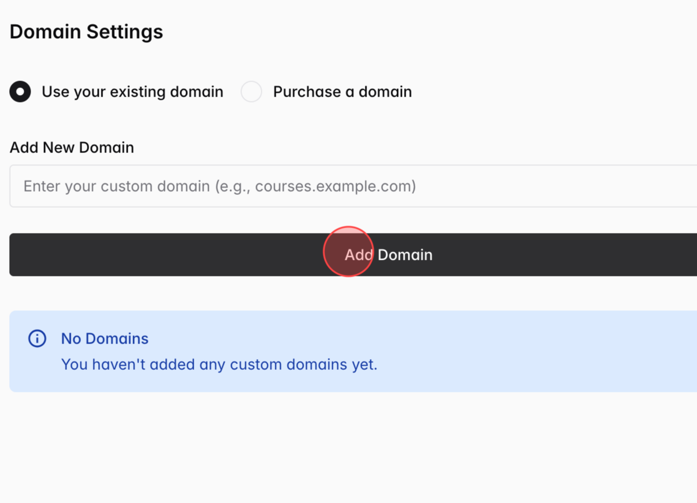Click the circled info symbol in the blue banner
Image resolution: width=697 pixels, height=503 pixels.
[36, 338]
